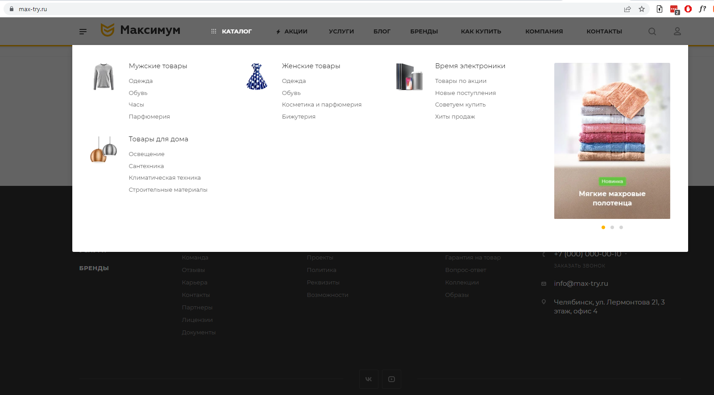Click the Максимум logo emblem

108,30
